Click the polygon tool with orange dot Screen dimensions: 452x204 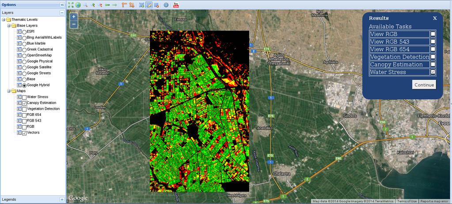156,5
